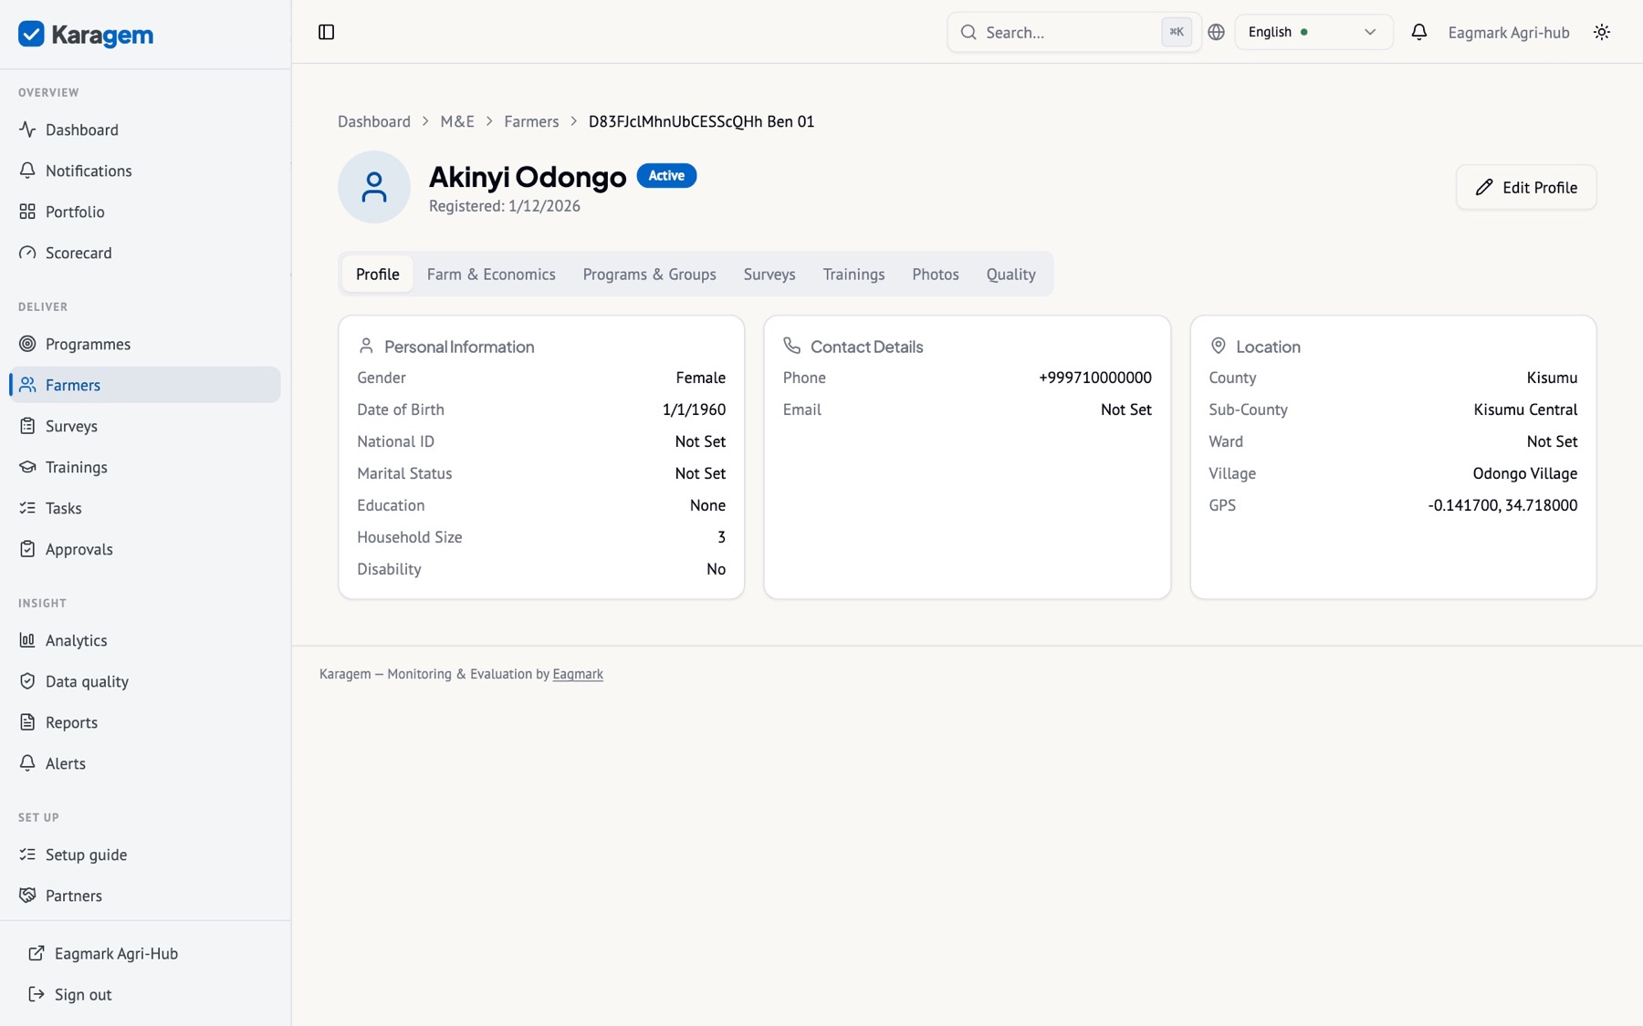
Task: Open Trainings graduation cap icon
Action: [x=27, y=467]
